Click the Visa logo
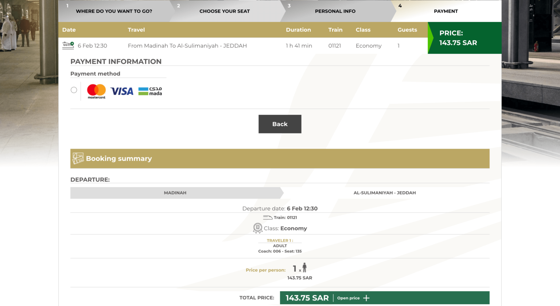 [x=122, y=91]
